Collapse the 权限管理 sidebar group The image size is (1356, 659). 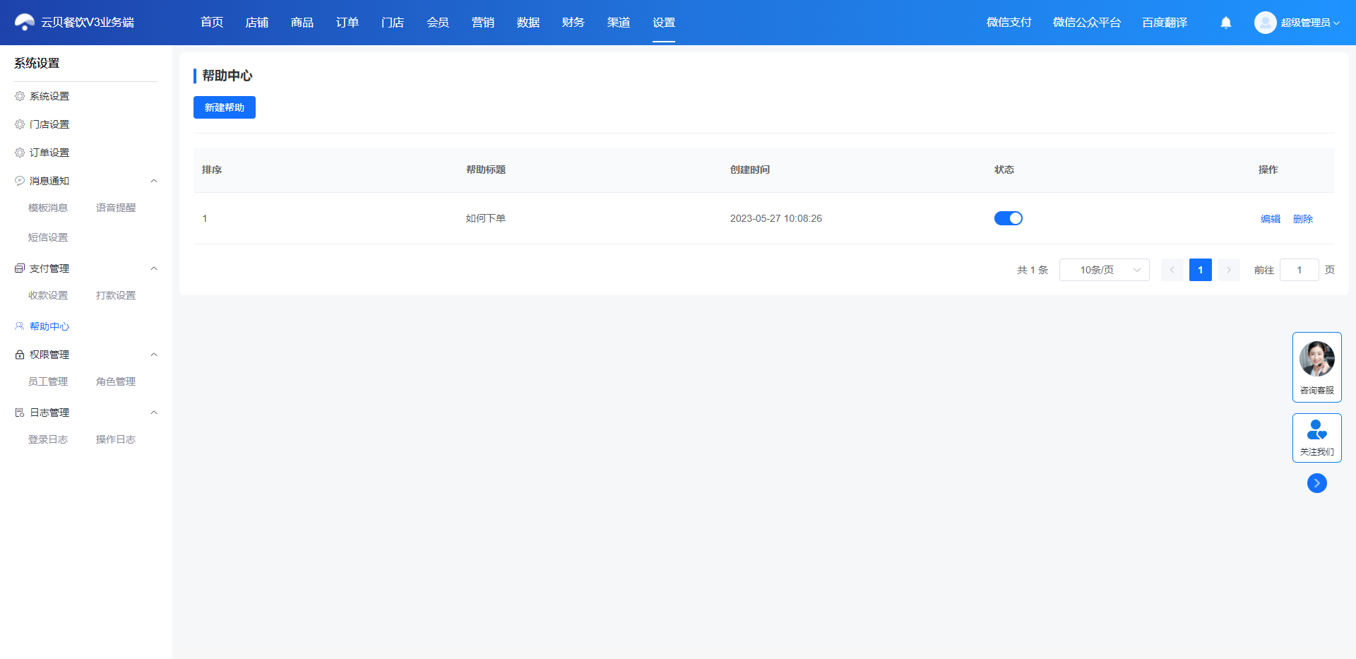[x=154, y=355]
